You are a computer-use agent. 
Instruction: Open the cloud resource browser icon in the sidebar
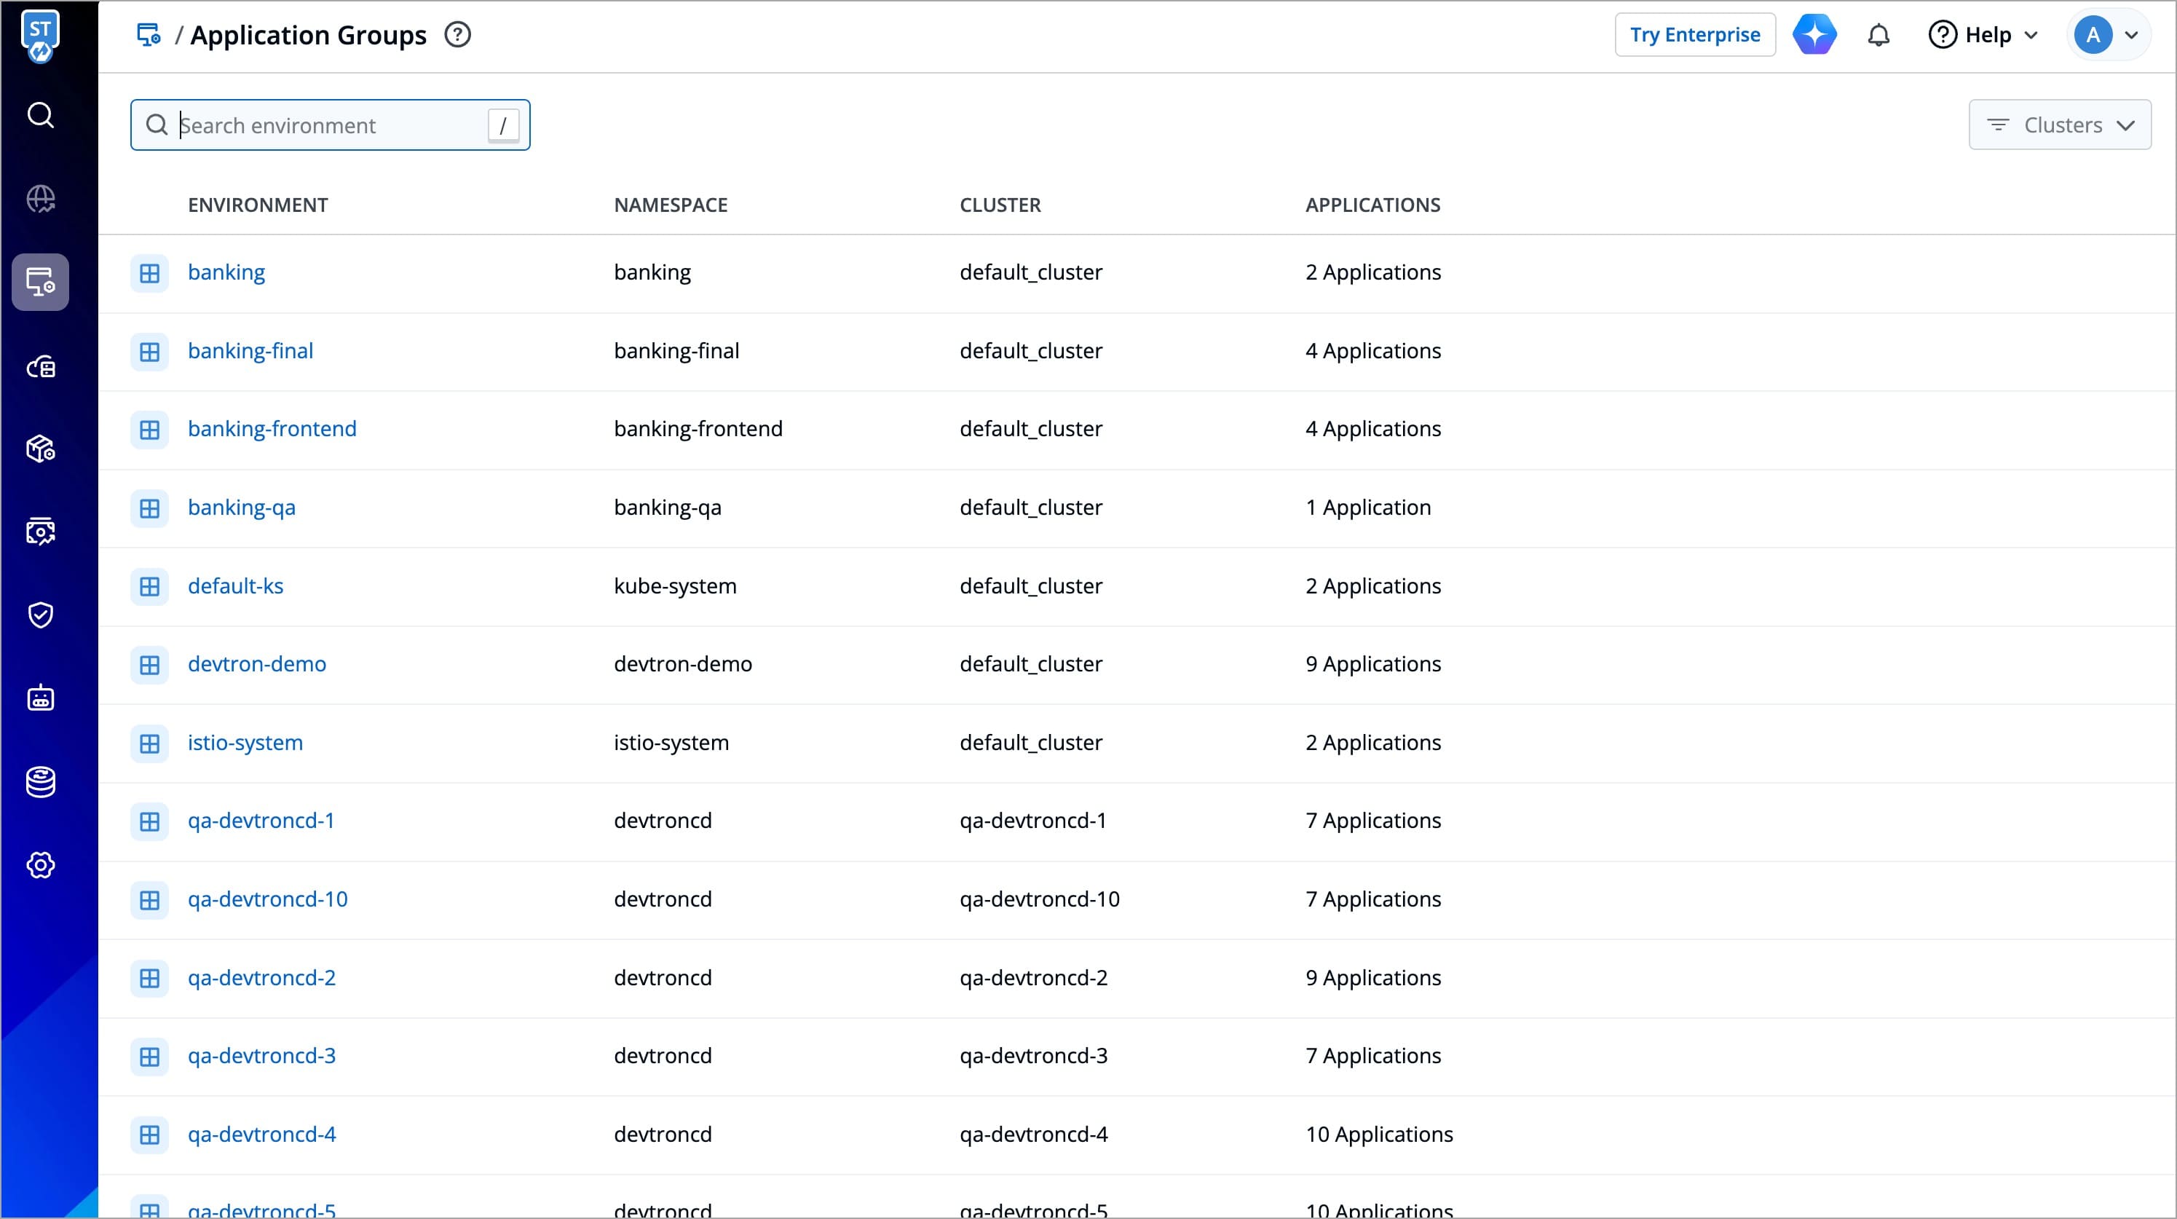coord(40,366)
